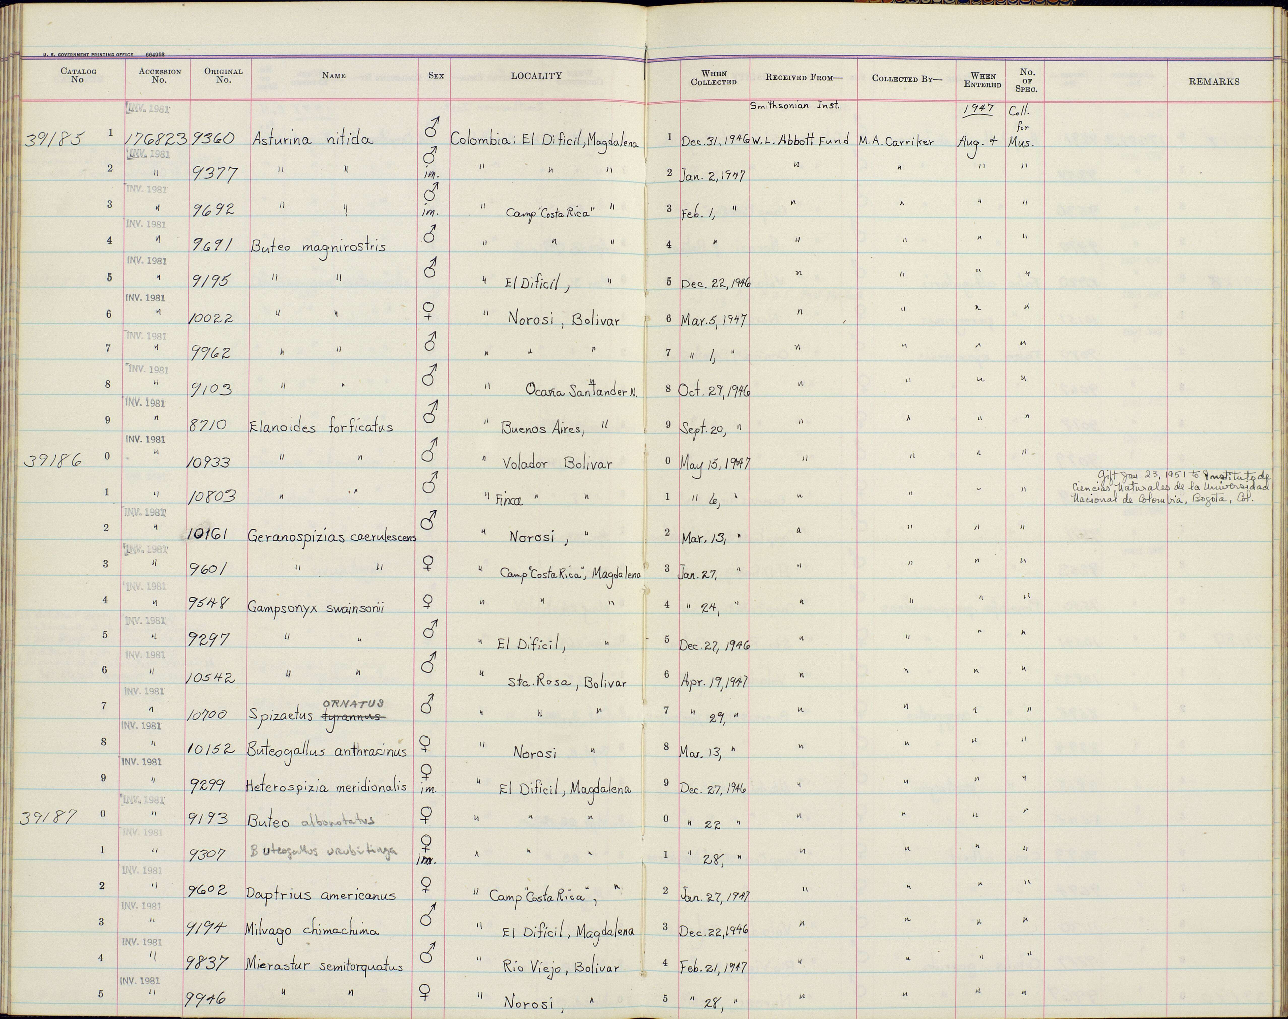Viewport: 1288px width, 1019px height.
Task: Click the catalog number 39187
Action: pyautogui.click(x=49, y=817)
